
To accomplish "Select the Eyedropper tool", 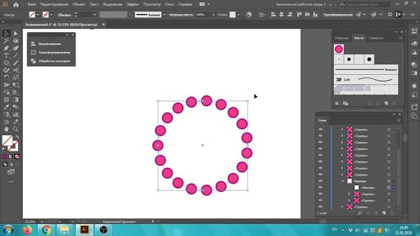I will [7, 107].
